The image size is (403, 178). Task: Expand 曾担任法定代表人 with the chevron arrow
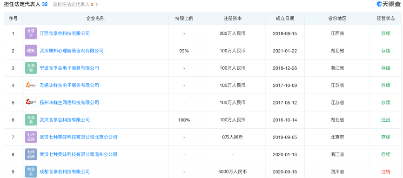pyautogui.click(x=97, y=5)
